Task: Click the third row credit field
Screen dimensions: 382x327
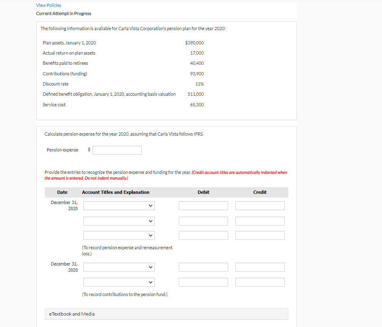Action: point(259,235)
